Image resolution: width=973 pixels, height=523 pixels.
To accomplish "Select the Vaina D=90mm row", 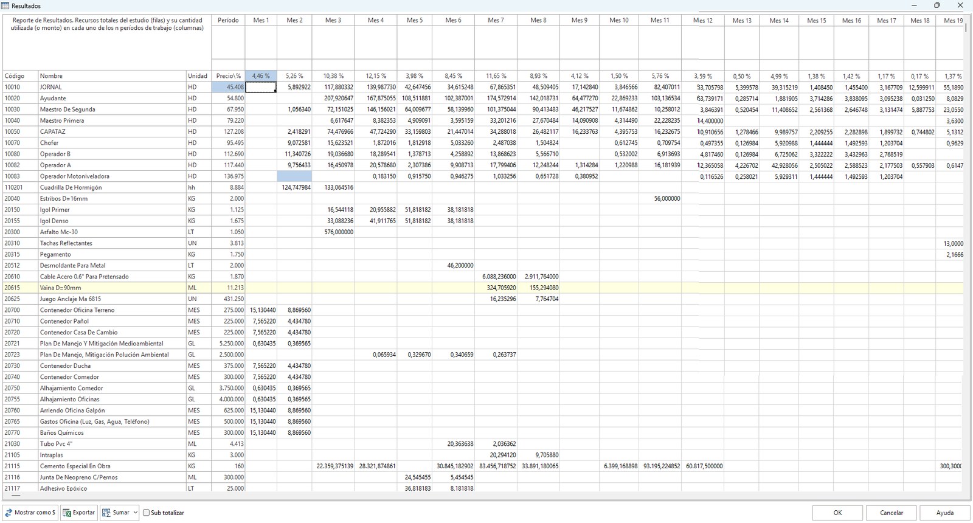I will click(482, 288).
